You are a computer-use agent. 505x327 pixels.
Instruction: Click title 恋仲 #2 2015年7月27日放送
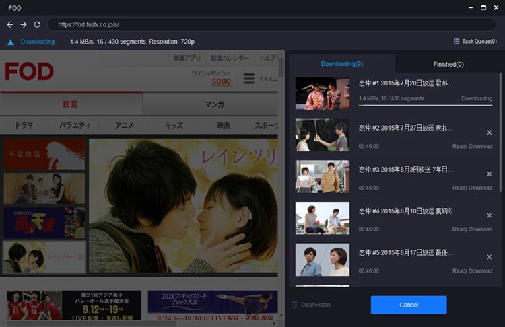point(406,128)
